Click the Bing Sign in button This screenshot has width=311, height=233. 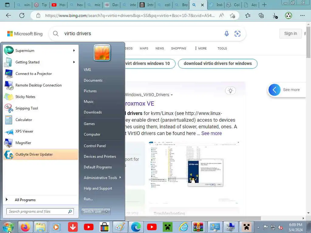pos(291,33)
